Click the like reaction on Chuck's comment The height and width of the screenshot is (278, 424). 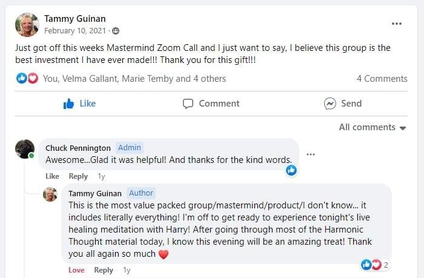pyautogui.click(x=291, y=170)
